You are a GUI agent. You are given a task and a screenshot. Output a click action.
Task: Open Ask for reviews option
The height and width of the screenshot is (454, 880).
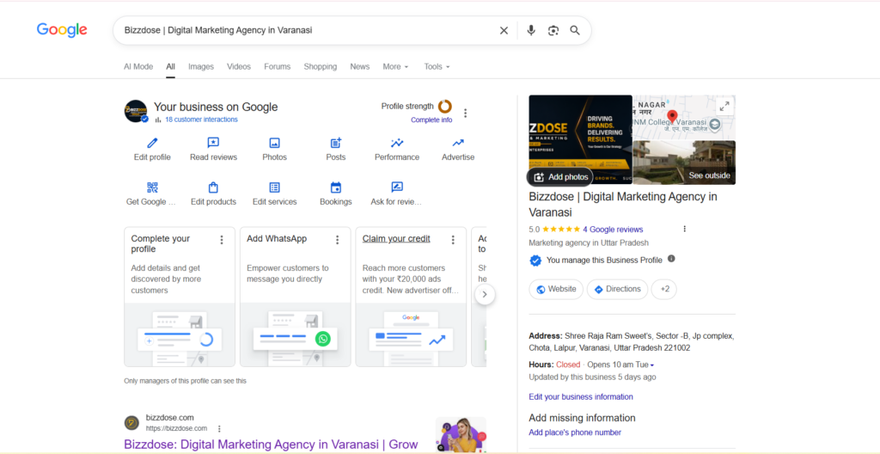point(397,194)
